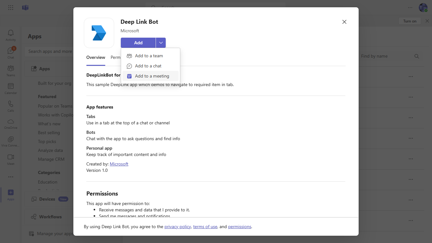432x243 pixels.
Task: Click the Add to a team icon
Action: [x=129, y=56]
